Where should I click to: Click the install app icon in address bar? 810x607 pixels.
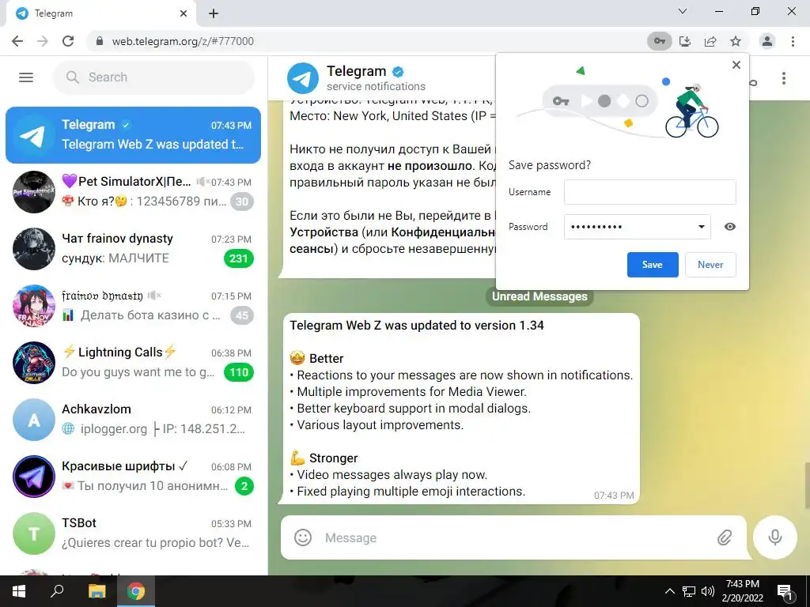coord(685,41)
